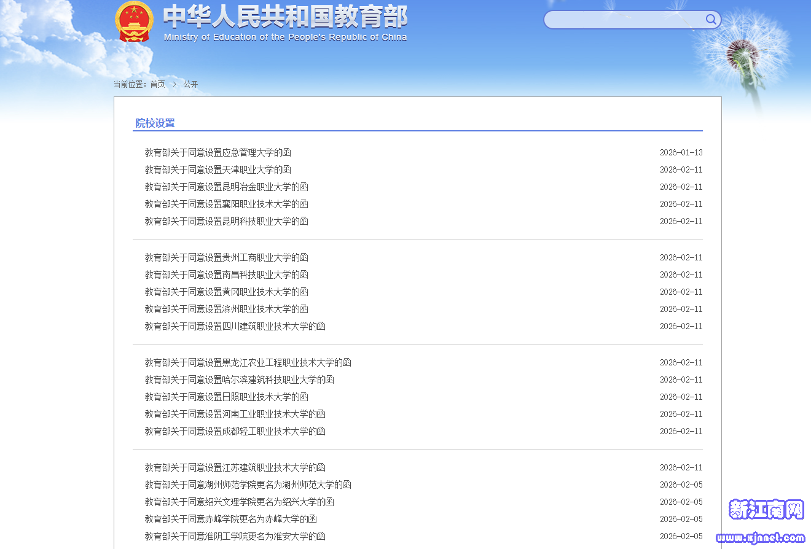The image size is (811, 549).
Task: Select the 贵州工商职业大学 notice
Action: point(226,257)
